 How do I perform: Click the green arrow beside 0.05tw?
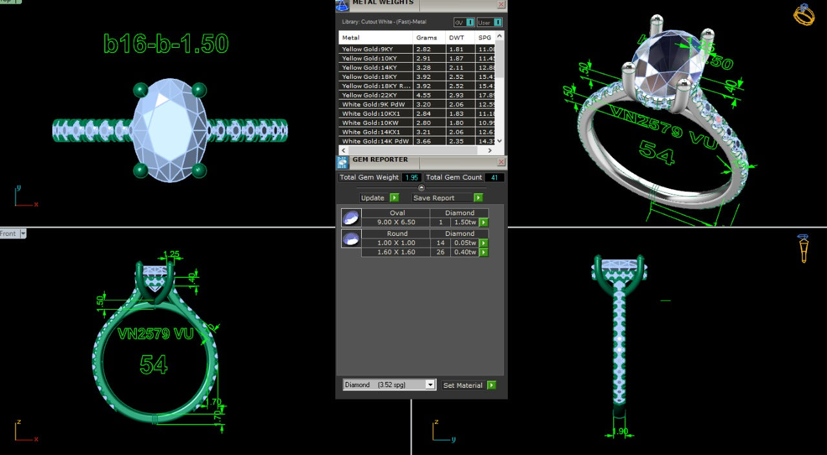point(483,243)
